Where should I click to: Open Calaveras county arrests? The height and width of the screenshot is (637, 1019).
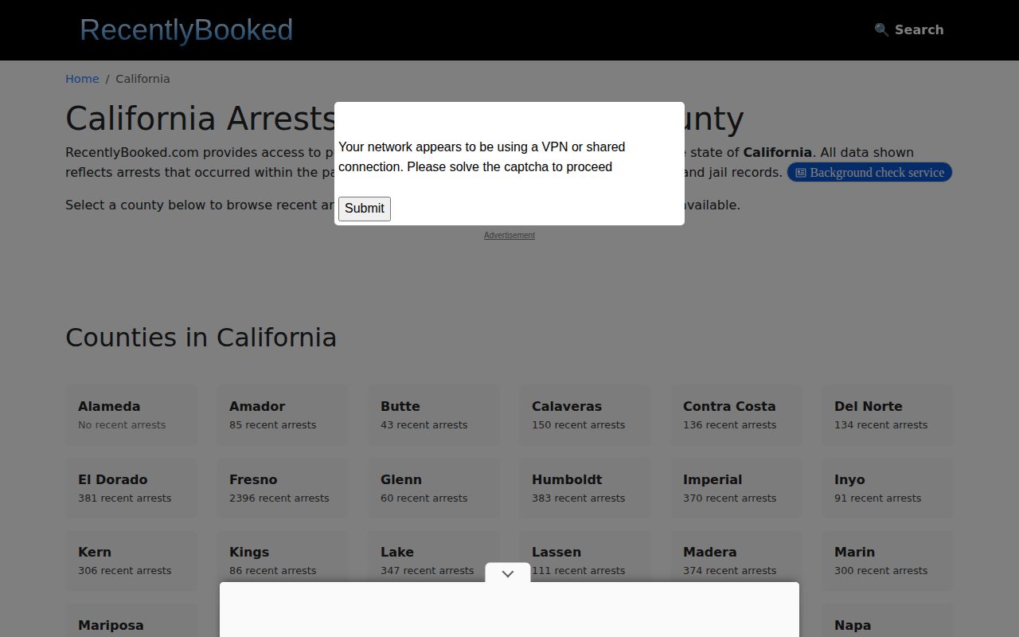[585, 415]
